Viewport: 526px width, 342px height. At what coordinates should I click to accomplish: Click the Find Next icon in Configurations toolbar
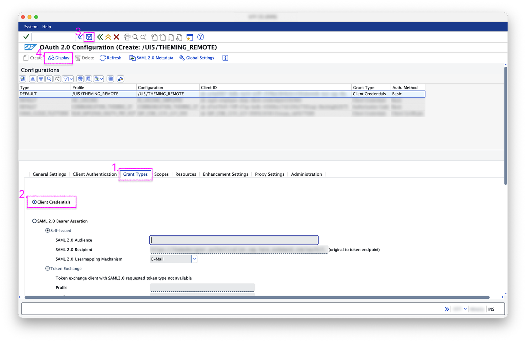tap(57, 79)
